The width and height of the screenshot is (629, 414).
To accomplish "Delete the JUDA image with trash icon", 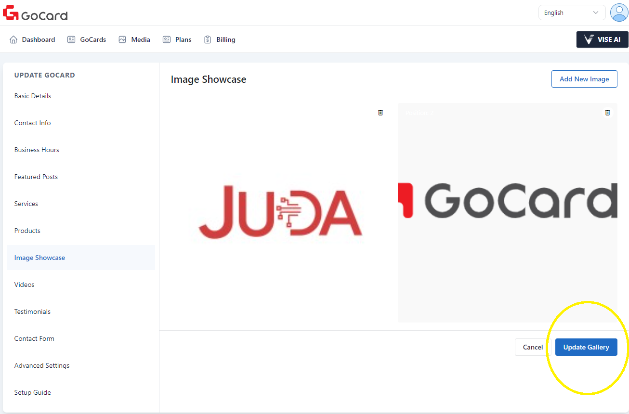I will point(380,113).
